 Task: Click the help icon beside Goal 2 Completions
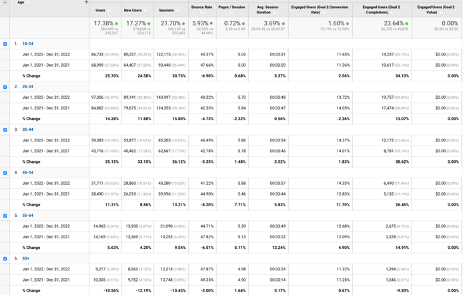pos(394,12)
